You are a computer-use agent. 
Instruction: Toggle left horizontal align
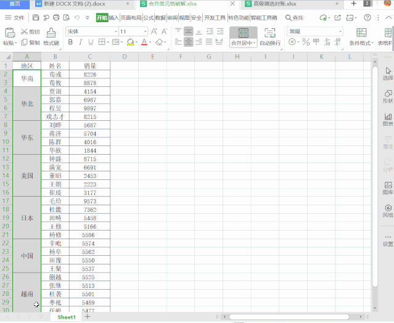coord(178,42)
